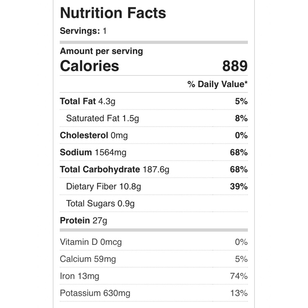Click the 39% dietary fiber daily value
Screen dimensions: 308x308
coord(239,186)
